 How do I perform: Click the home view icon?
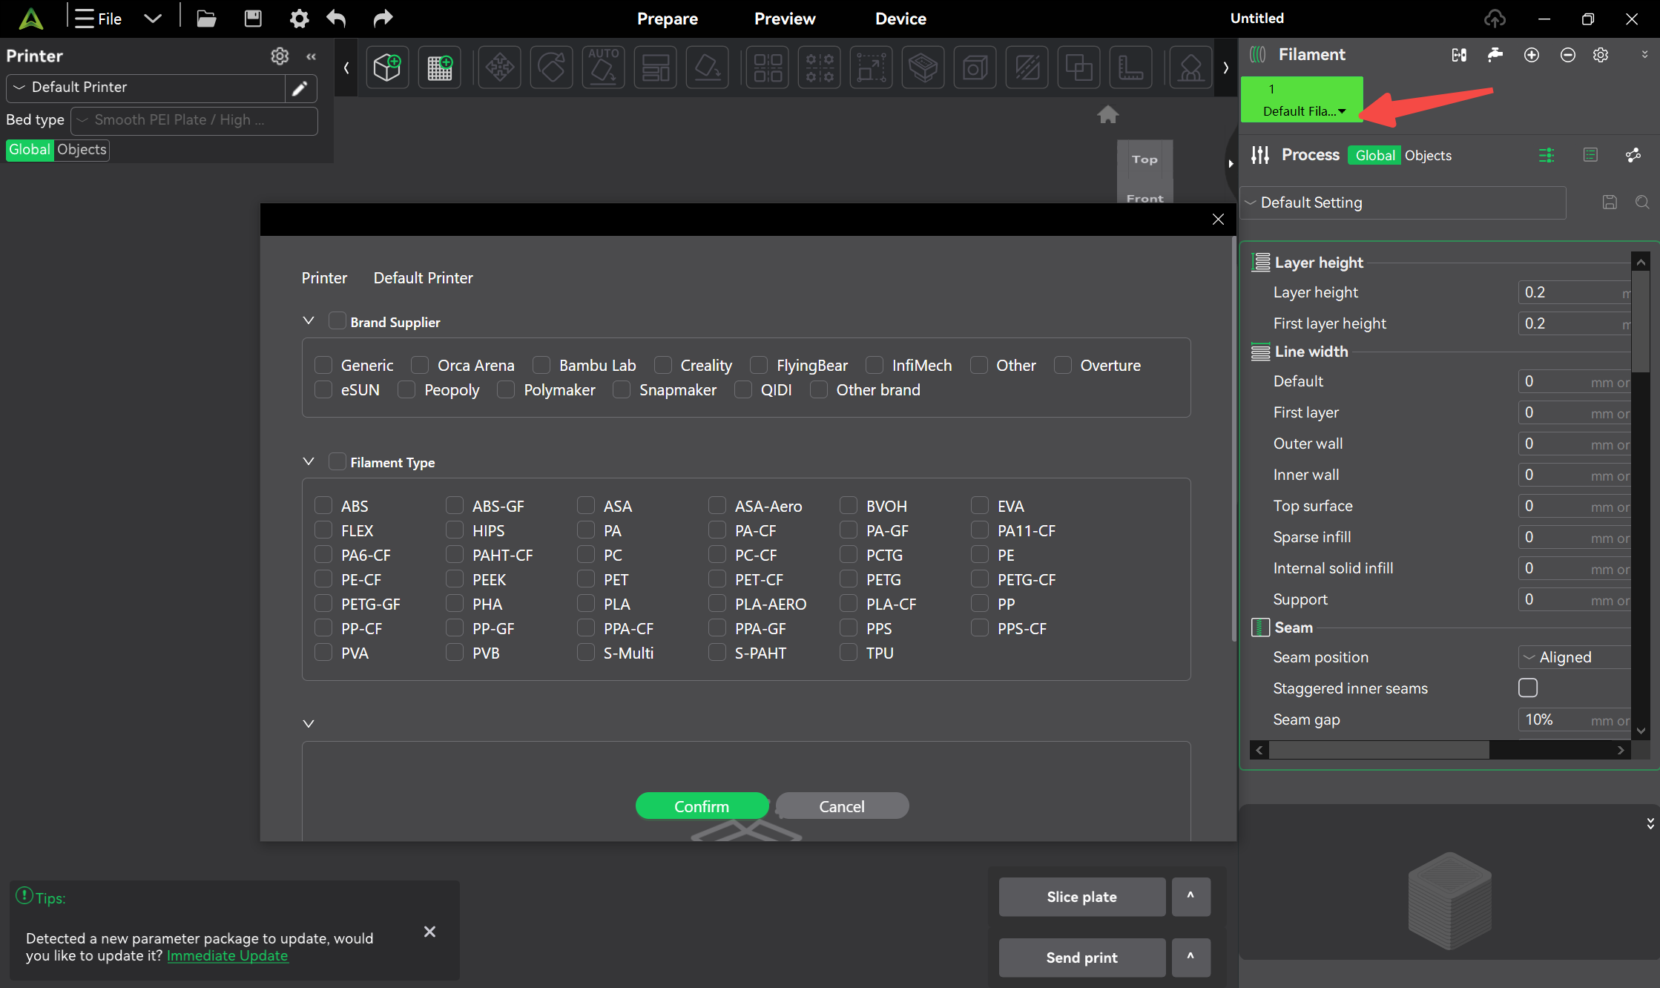point(1107,114)
